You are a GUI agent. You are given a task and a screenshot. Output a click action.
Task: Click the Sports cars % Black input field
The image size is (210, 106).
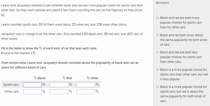(32, 85)
